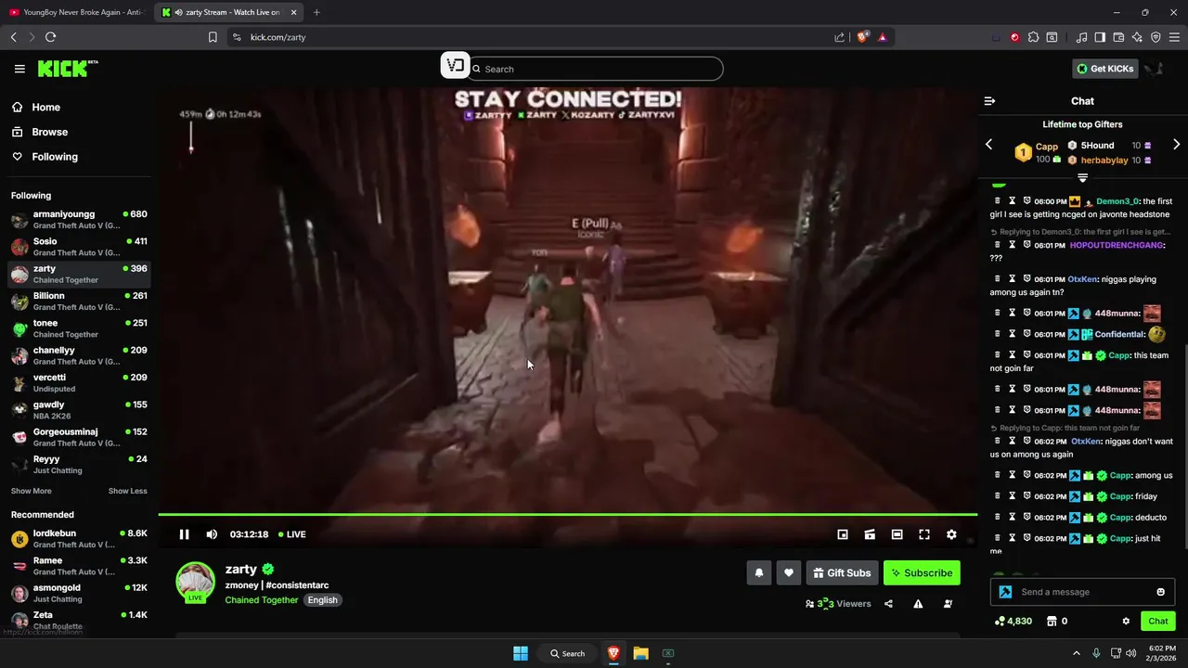
Task: Click the green Chat send button
Action: click(x=1158, y=622)
